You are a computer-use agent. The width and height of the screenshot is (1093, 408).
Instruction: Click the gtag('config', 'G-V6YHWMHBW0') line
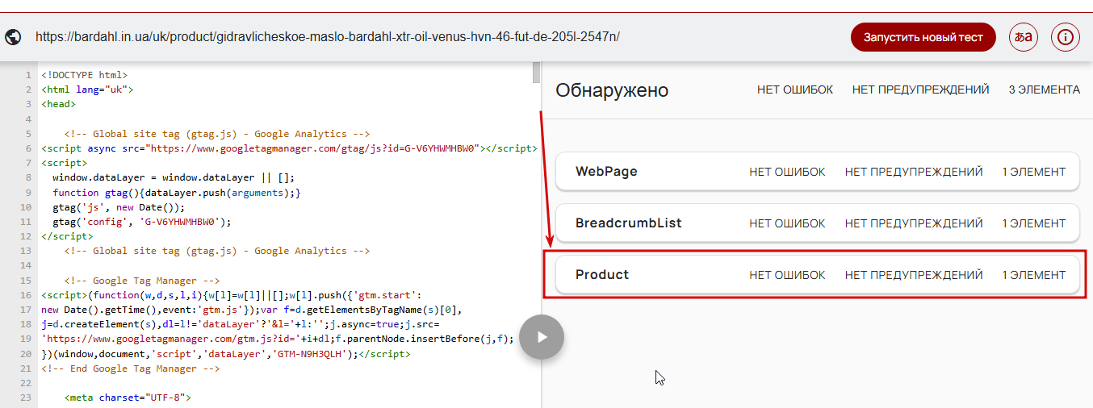click(x=142, y=221)
